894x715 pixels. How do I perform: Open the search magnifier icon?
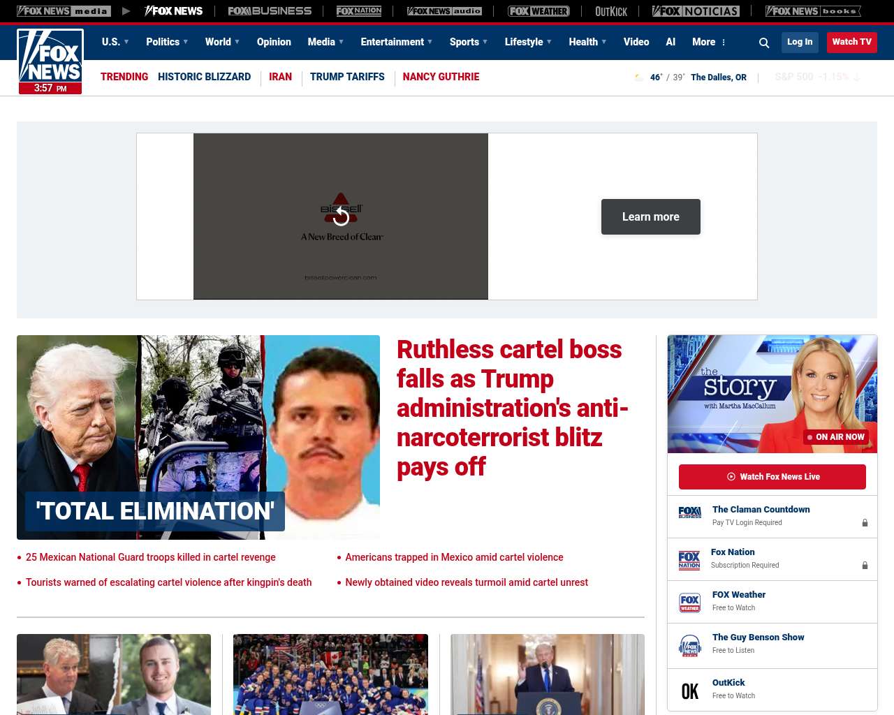[x=764, y=43]
